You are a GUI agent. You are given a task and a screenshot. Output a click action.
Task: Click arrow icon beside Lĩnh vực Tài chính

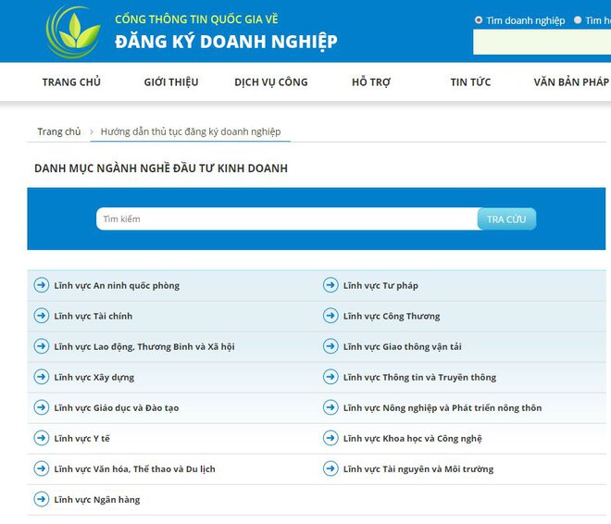click(42, 316)
